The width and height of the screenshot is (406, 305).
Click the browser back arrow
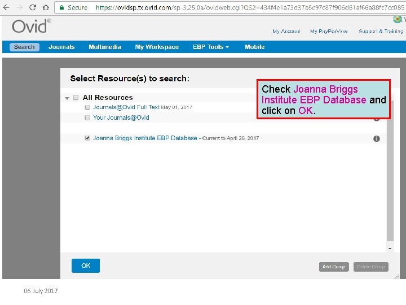tap(6, 7)
